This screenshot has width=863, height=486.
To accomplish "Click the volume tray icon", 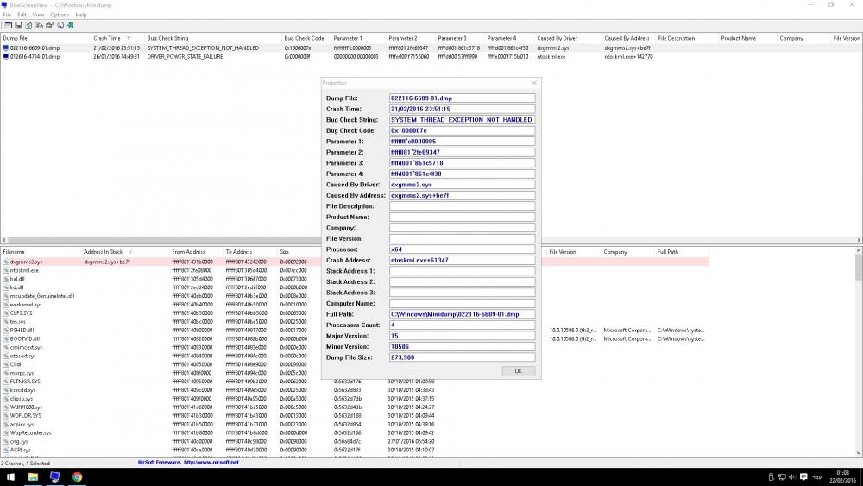I will click(792, 477).
